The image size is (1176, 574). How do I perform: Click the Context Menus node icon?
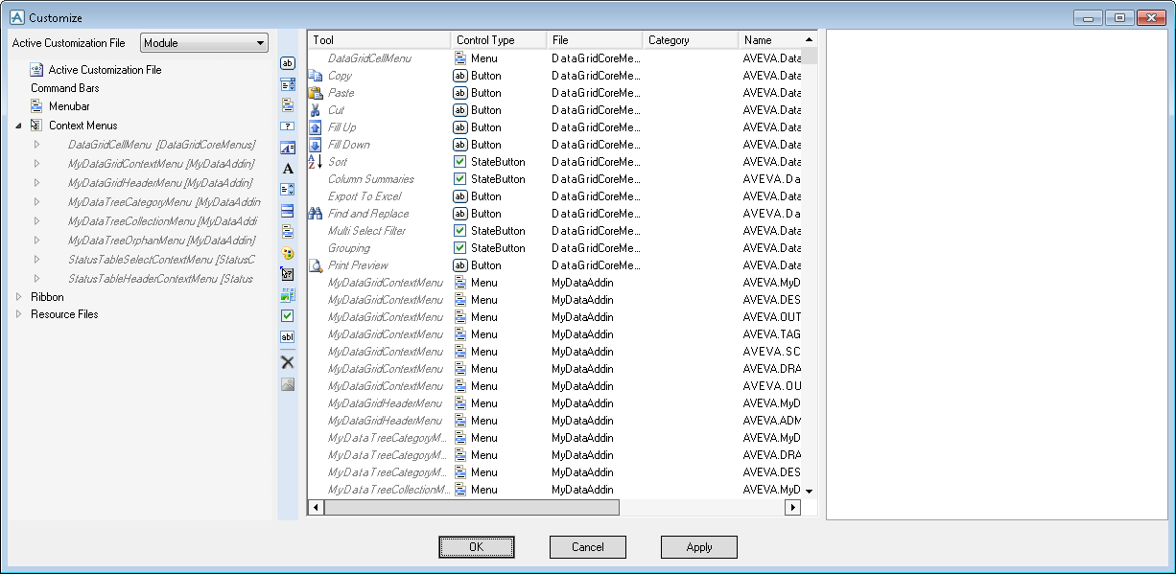coord(36,126)
